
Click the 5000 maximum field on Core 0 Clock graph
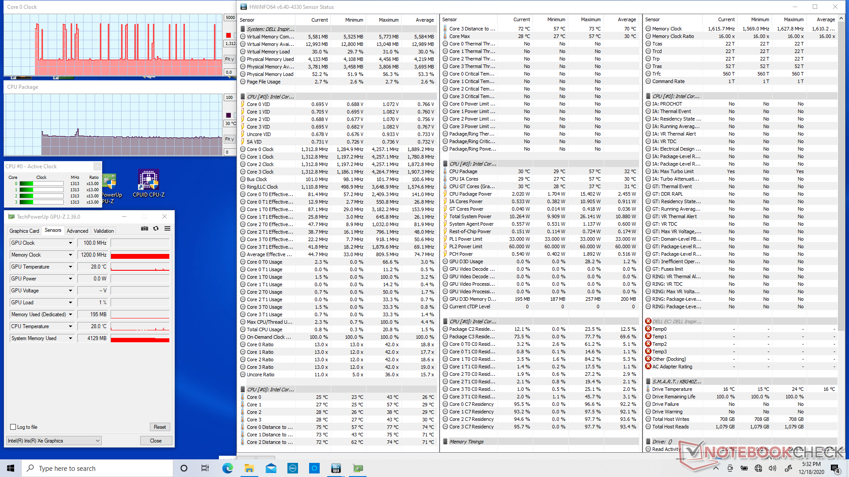pos(230,18)
